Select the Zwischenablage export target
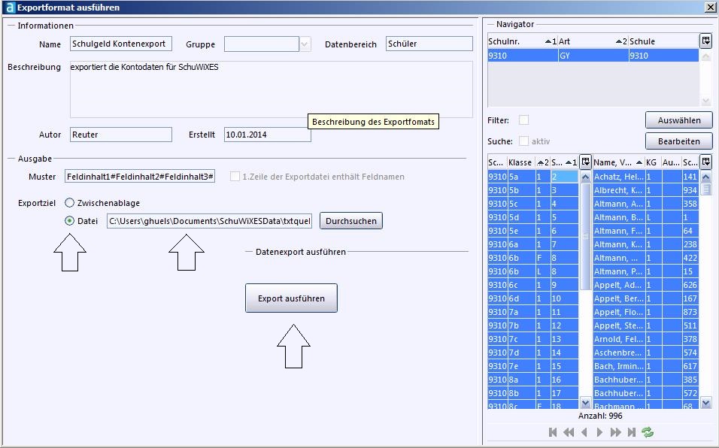Screen dimensions: 719x448 pyautogui.click(x=70, y=203)
